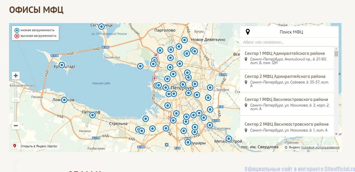Open Условия использования link
The height and width of the screenshot is (172, 355).
[x=320, y=147]
